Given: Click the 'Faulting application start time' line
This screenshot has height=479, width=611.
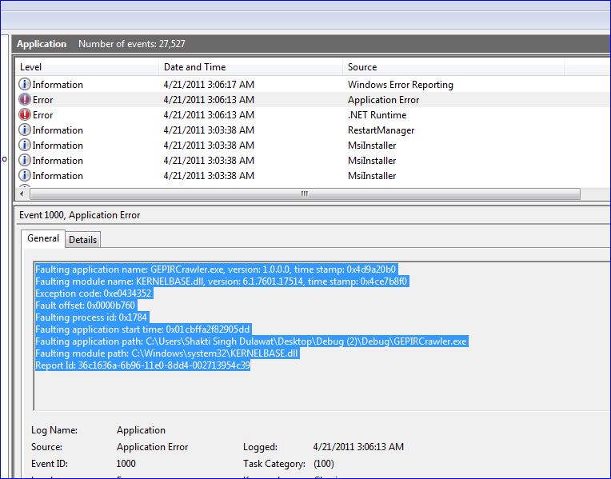Looking at the screenshot, I should coord(142,329).
